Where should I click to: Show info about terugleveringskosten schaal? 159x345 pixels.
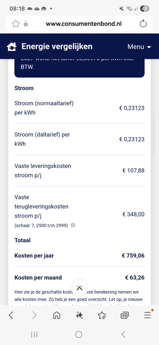[x=73, y=225]
